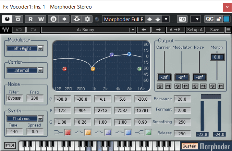Select the blue EQ band marker
232x151 pixels.
[x=129, y=54]
